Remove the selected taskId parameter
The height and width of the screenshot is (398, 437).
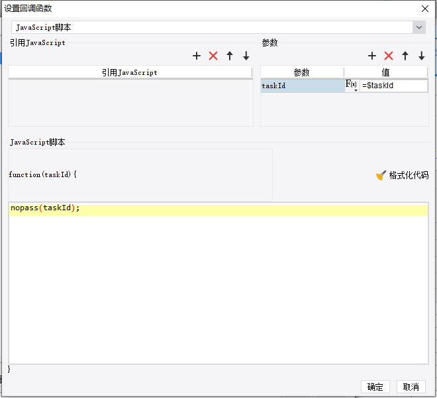pyautogui.click(x=389, y=56)
